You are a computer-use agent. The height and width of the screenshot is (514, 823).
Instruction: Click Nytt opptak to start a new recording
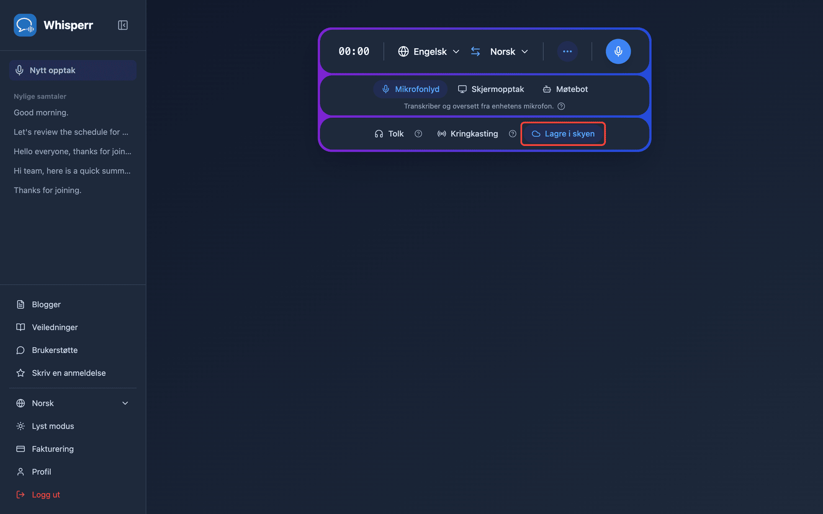click(73, 70)
